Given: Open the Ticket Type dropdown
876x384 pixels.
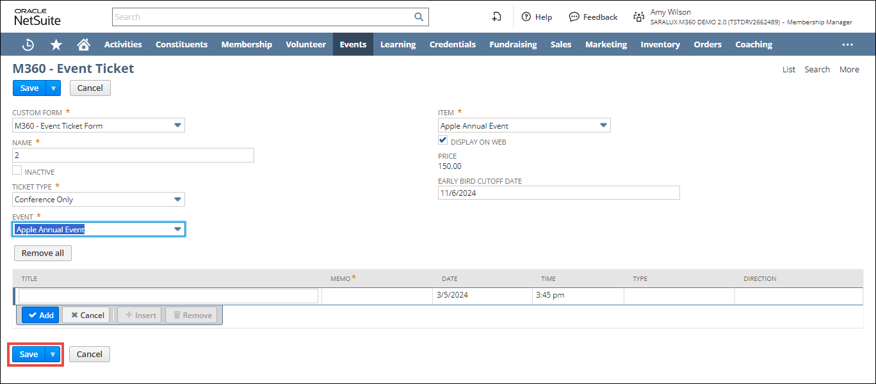Looking at the screenshot, I should pos(177,200).
